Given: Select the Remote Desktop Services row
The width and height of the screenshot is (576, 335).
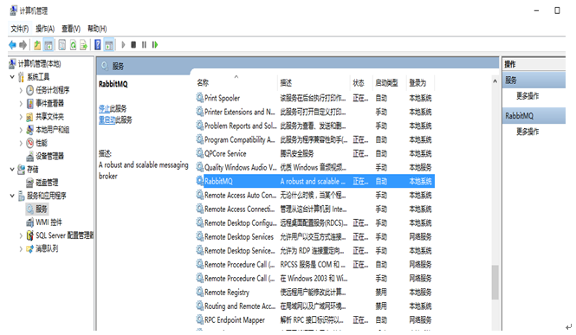Looking at the screenshot, I should click(x=314, y=237).
